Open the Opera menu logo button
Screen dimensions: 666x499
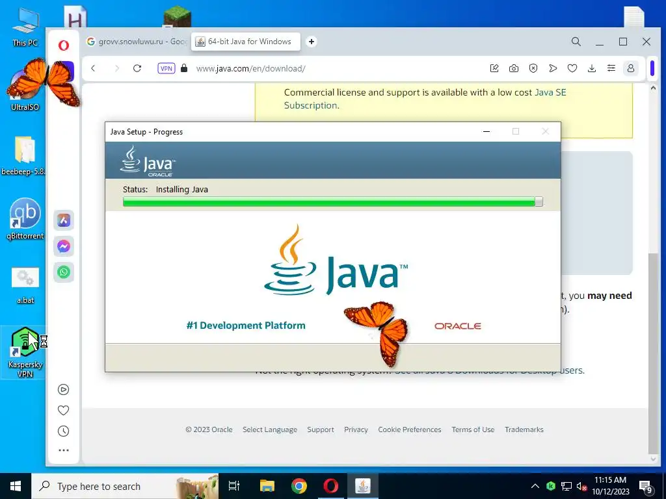click(x=64, y=45)
